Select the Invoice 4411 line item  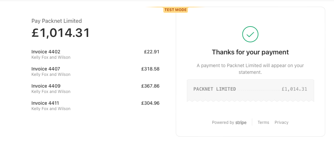[95, 105]
